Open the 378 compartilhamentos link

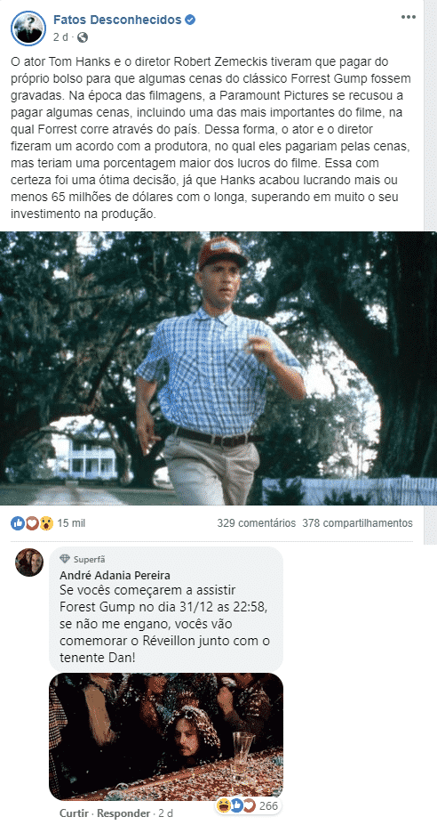point(358,523)
